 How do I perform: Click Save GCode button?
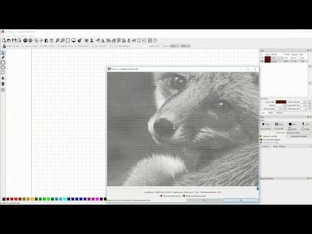point(266,129)
